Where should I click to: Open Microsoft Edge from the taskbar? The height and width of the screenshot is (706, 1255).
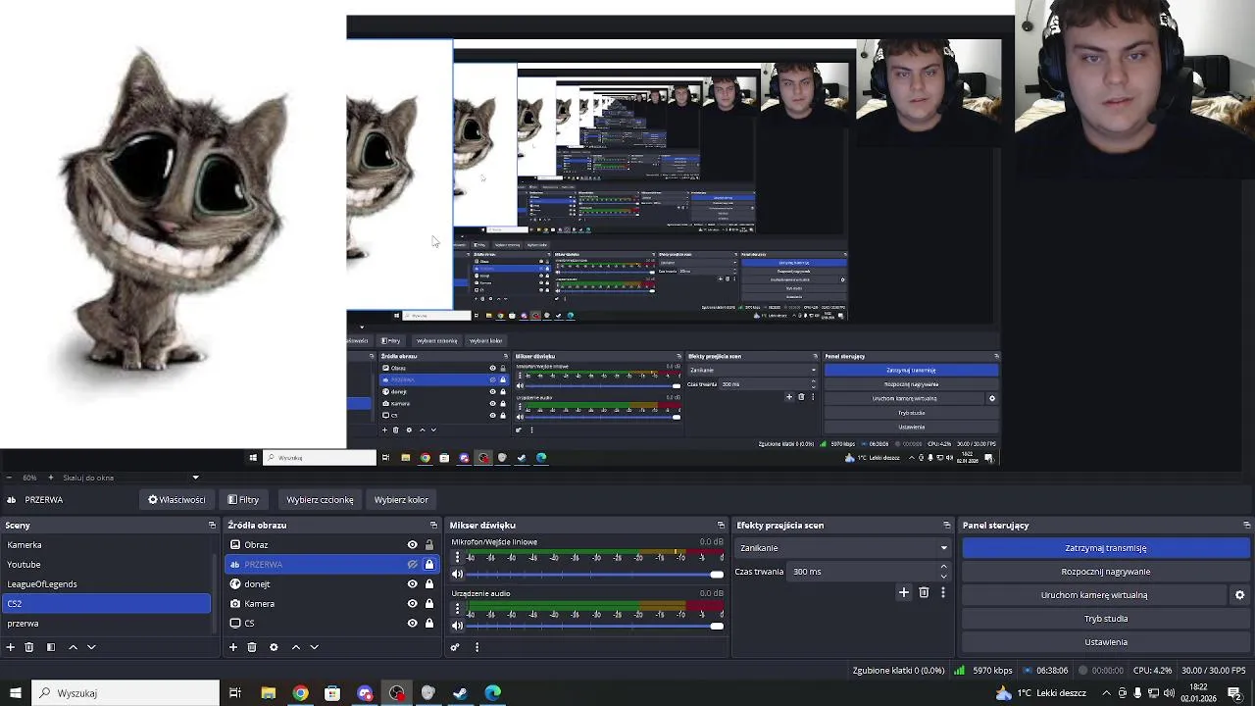(493, 693)
